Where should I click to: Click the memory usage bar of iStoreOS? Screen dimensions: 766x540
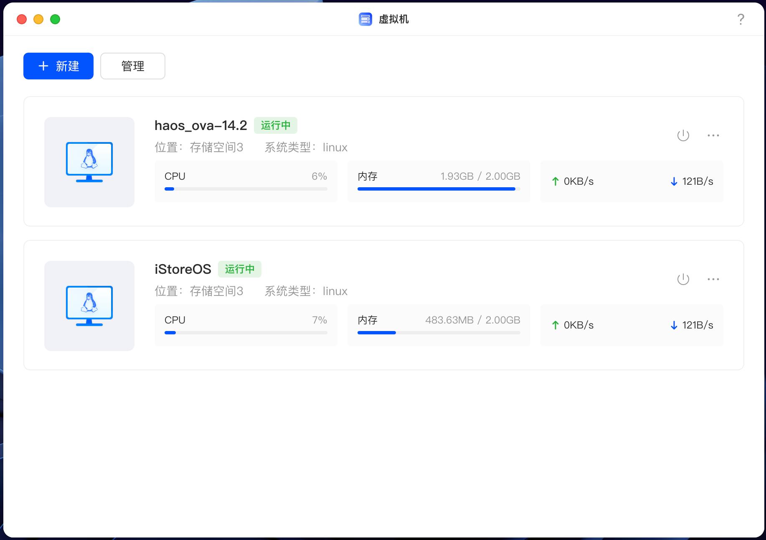pyautogui.click(x=439, y=333)
